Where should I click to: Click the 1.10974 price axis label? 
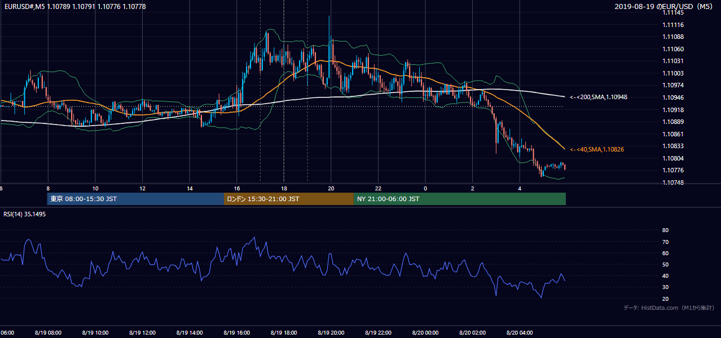(673, 85)
